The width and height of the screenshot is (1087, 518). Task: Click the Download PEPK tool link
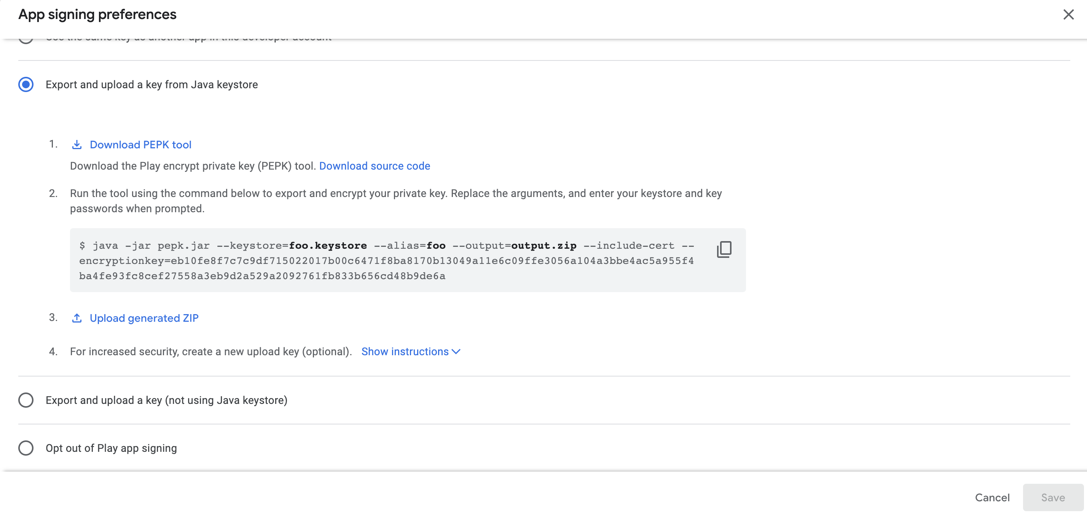[x=140, y=144]
